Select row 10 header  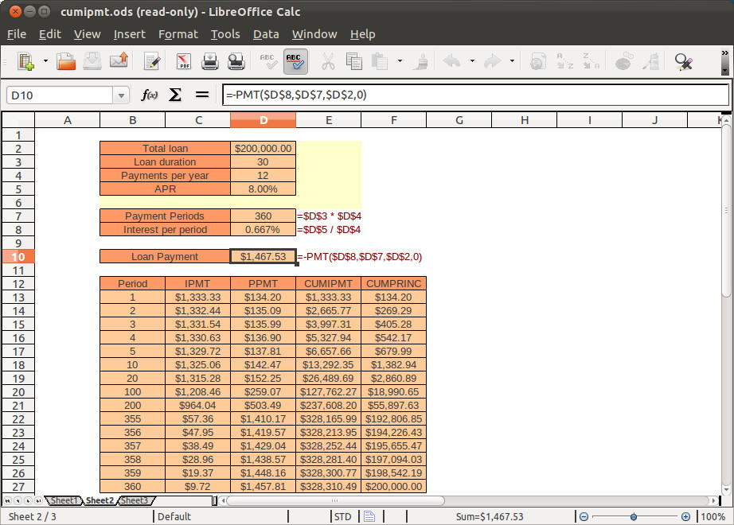[18, 257]
